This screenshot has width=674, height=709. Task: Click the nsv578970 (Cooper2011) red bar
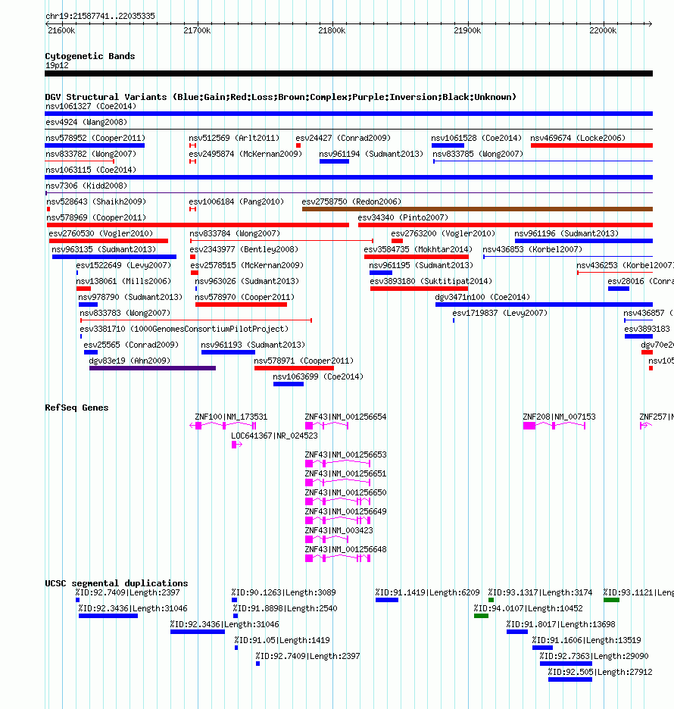coord(241,305)
